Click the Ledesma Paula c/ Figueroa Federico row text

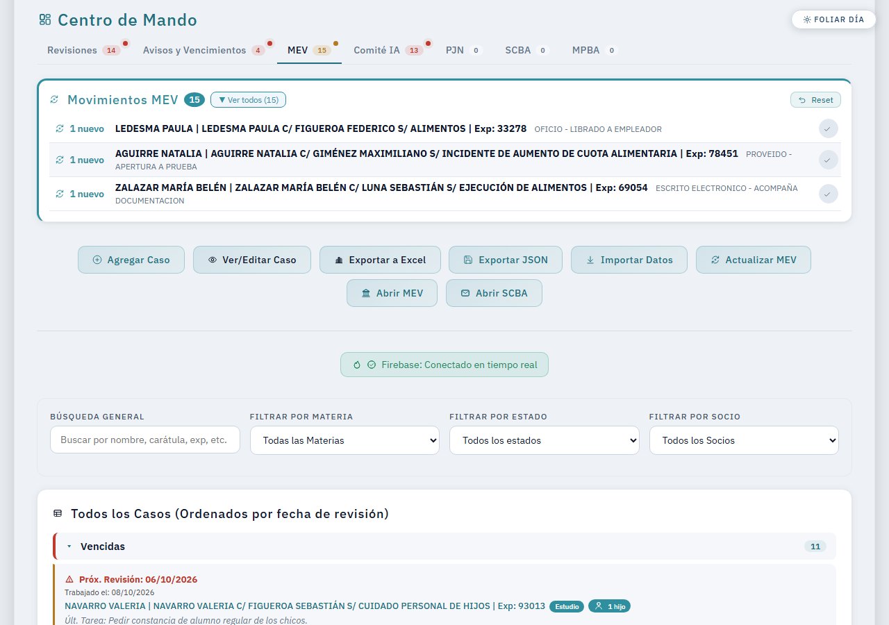click(321, 128)
